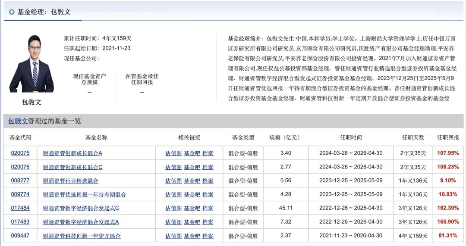Click the 4年又159天 cumulative tenure text
Viewport: 466px width, 246px height.
click(117, 38)
